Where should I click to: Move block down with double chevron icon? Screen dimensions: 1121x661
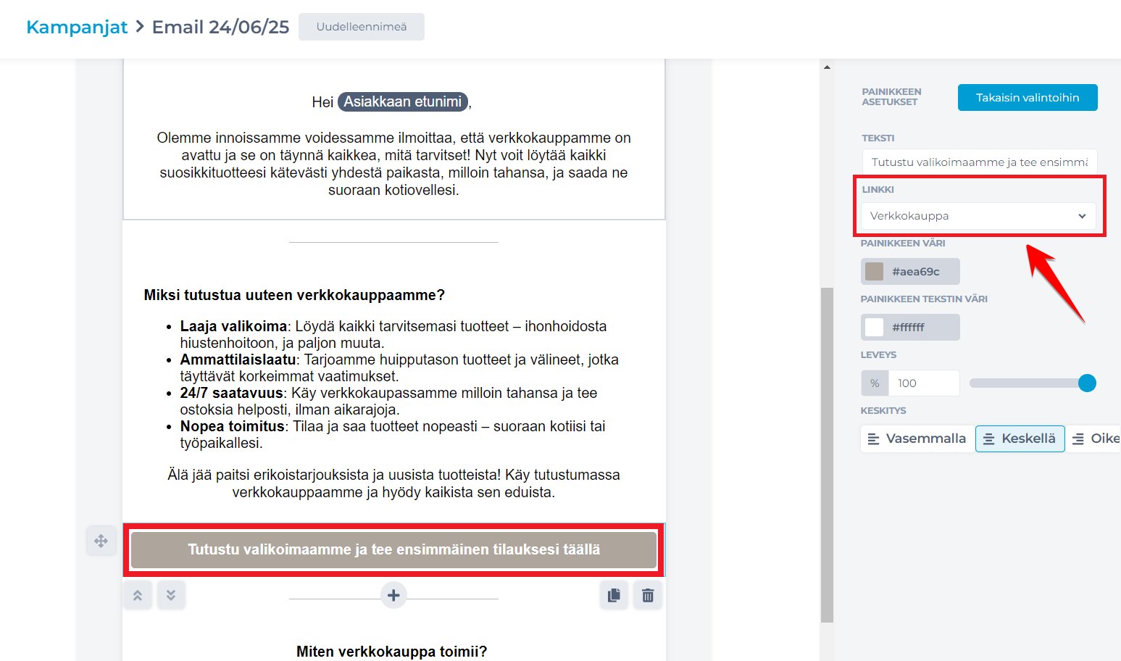(171, 596)
